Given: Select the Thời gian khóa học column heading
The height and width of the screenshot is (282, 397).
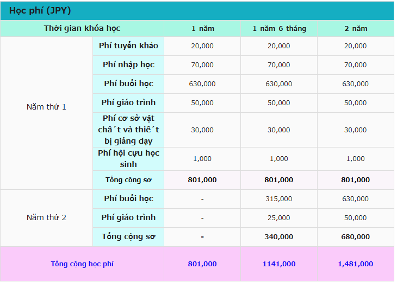Looking at the screenshot, I should click(82, 28).
